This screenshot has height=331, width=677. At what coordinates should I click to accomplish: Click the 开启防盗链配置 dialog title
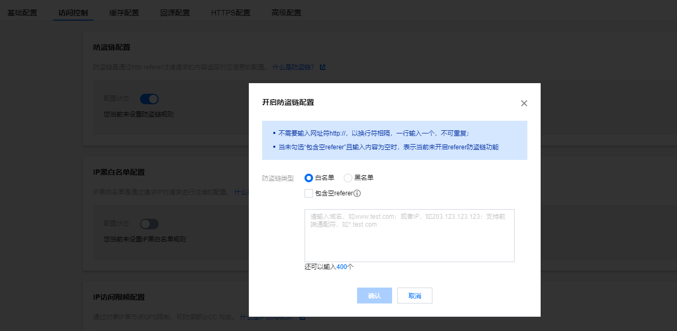pyautogui.click(x=288, y=102)
